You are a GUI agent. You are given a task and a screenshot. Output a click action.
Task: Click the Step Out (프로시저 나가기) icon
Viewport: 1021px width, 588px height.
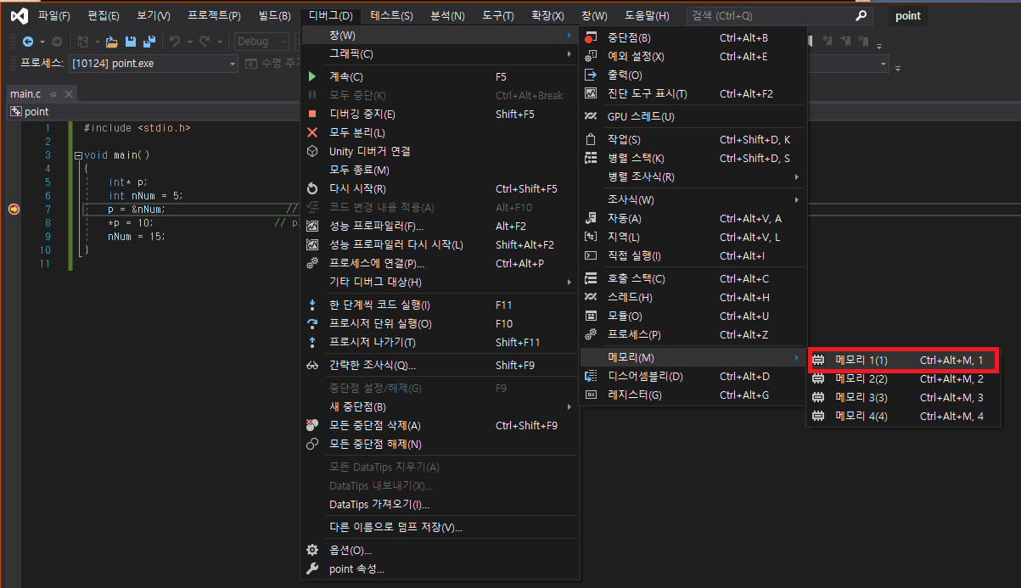click(x=312, y=342)
